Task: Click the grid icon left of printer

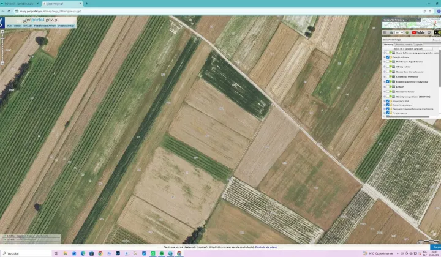Action: point(385,32)
